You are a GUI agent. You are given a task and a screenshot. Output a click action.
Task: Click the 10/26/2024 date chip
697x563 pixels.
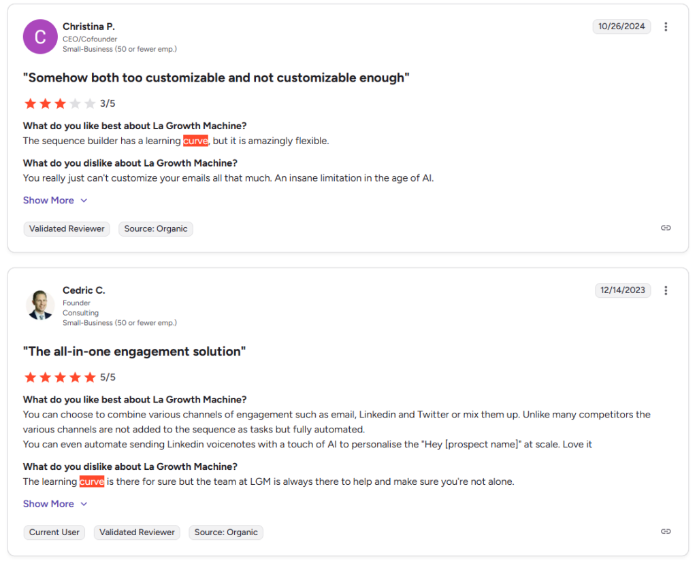click(x=621, y=27)
